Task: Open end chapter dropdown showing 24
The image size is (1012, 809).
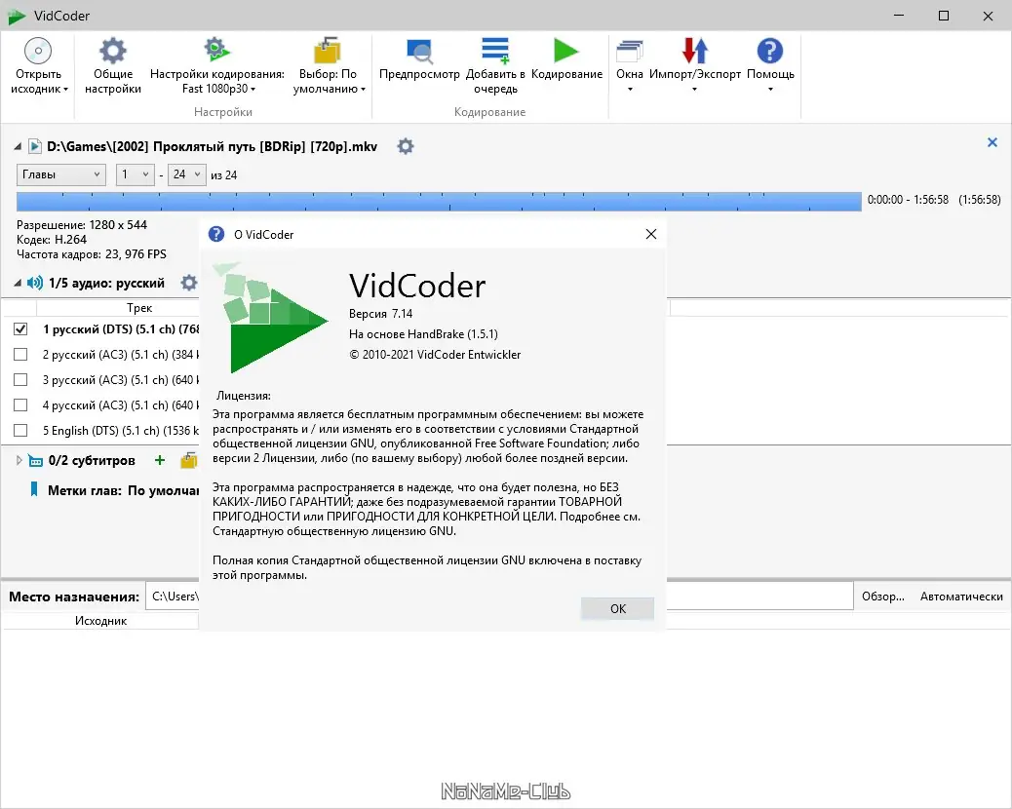Action: pos(186,174)
